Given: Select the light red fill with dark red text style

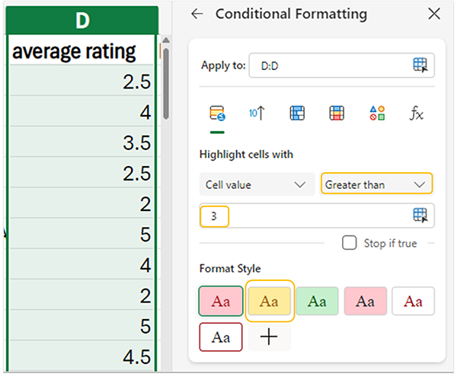Looking at the screenshot, I should click(x=220, y=301).
